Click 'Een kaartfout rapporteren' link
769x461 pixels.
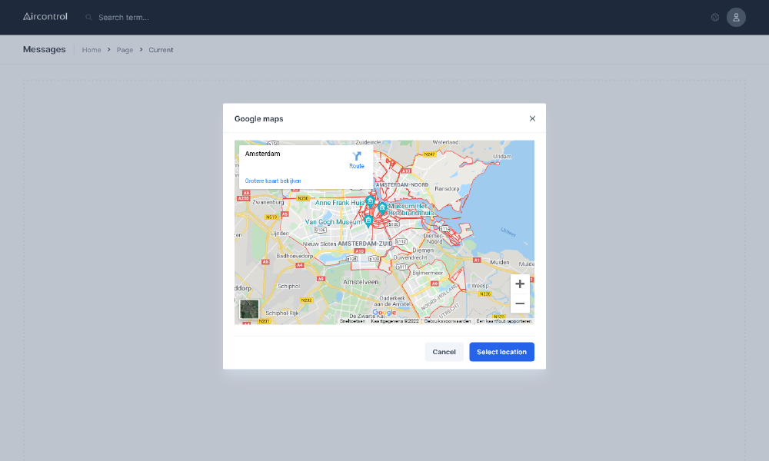coord(505,319)
